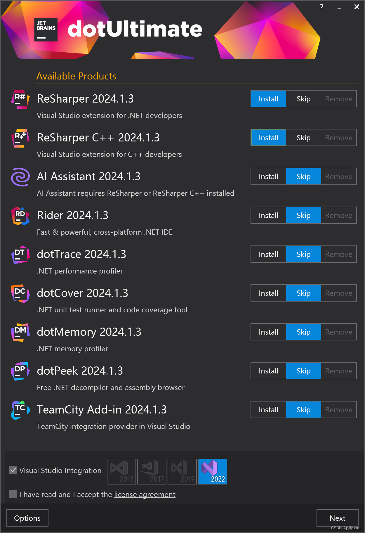Click the ReSharper R# product icon

pyautogui.click(x=20, y=99)
